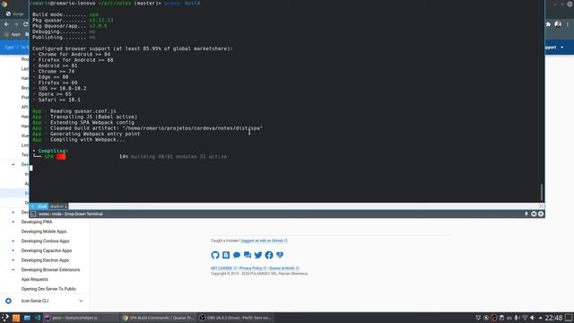This screenshot has height=323, width=574.
Task: Open the MIT LICENSE link
Action: tap(223, 268)
